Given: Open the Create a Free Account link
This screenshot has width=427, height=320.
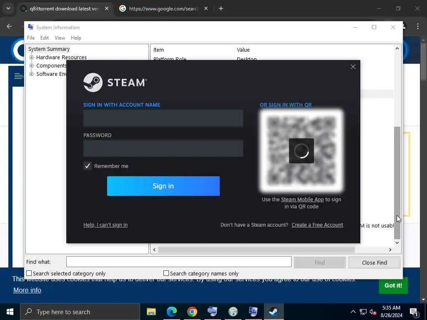Looking at the screenshot, I should [317, 225].
